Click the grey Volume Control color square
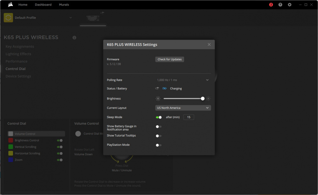318x195 pixels. point(11,134)
